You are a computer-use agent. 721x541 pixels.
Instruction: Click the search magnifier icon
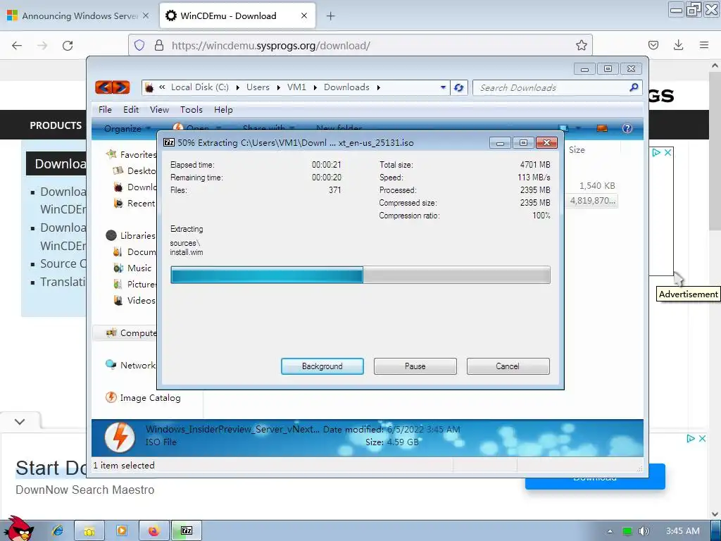pyautogui.click(x=634, y=87)
